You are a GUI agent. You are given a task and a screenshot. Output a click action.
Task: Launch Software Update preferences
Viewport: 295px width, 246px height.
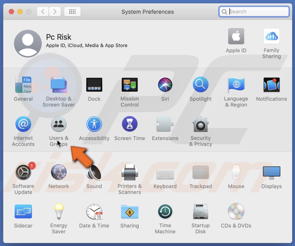(23, 173)
